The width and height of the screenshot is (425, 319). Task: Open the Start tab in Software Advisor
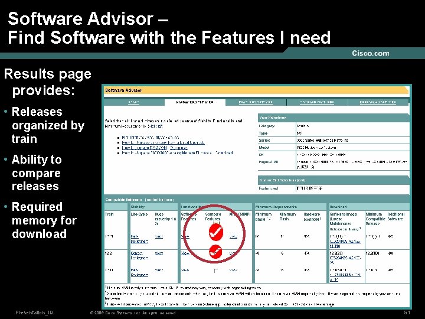(x=133, y=102)
